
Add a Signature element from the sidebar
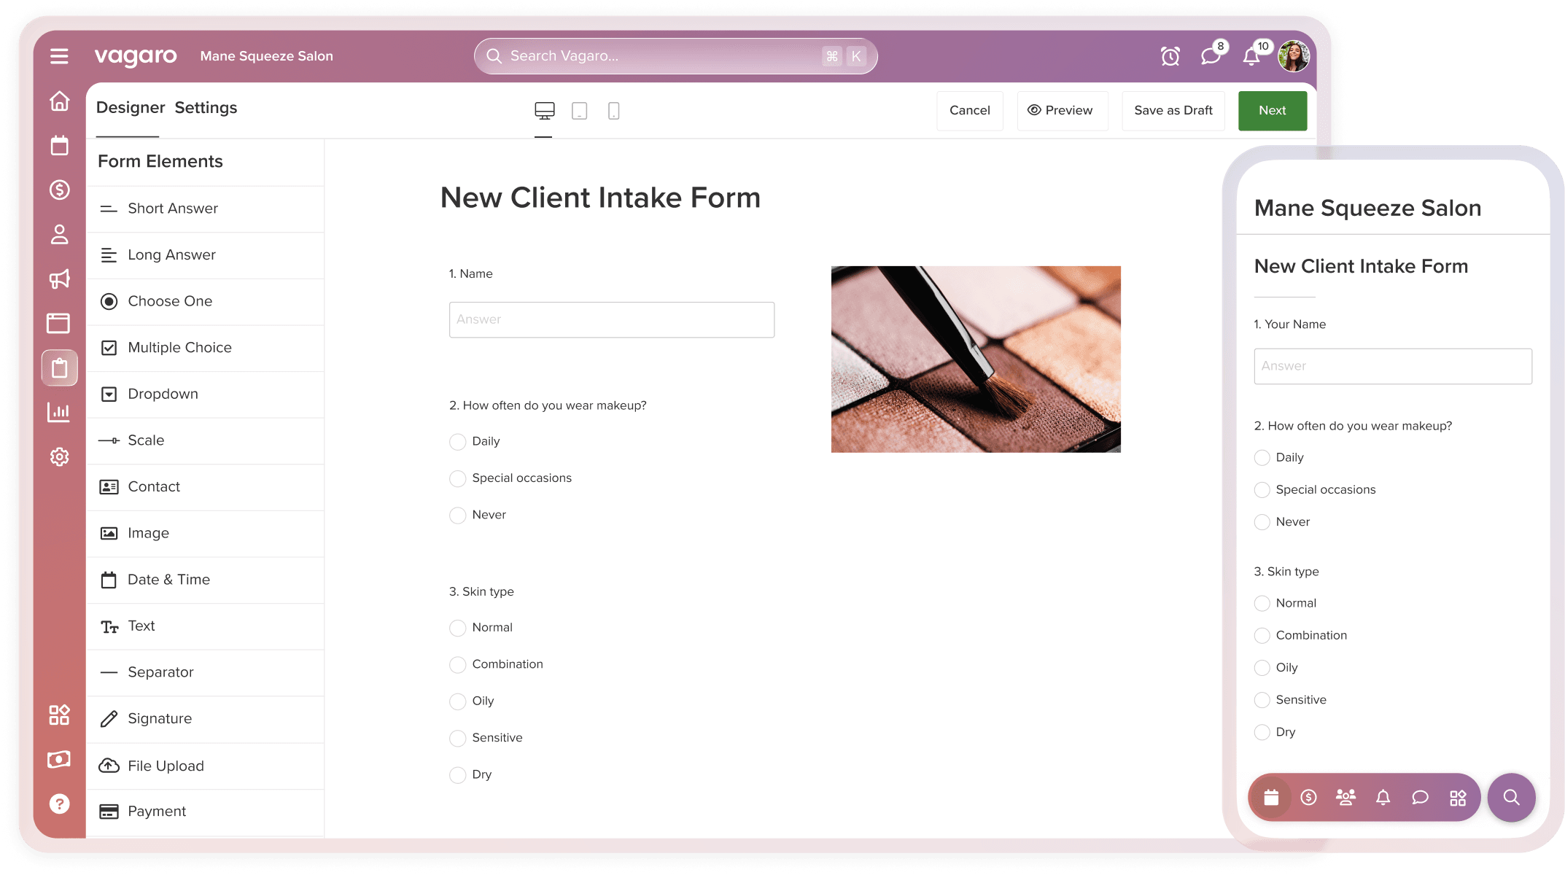coord(159,718)
